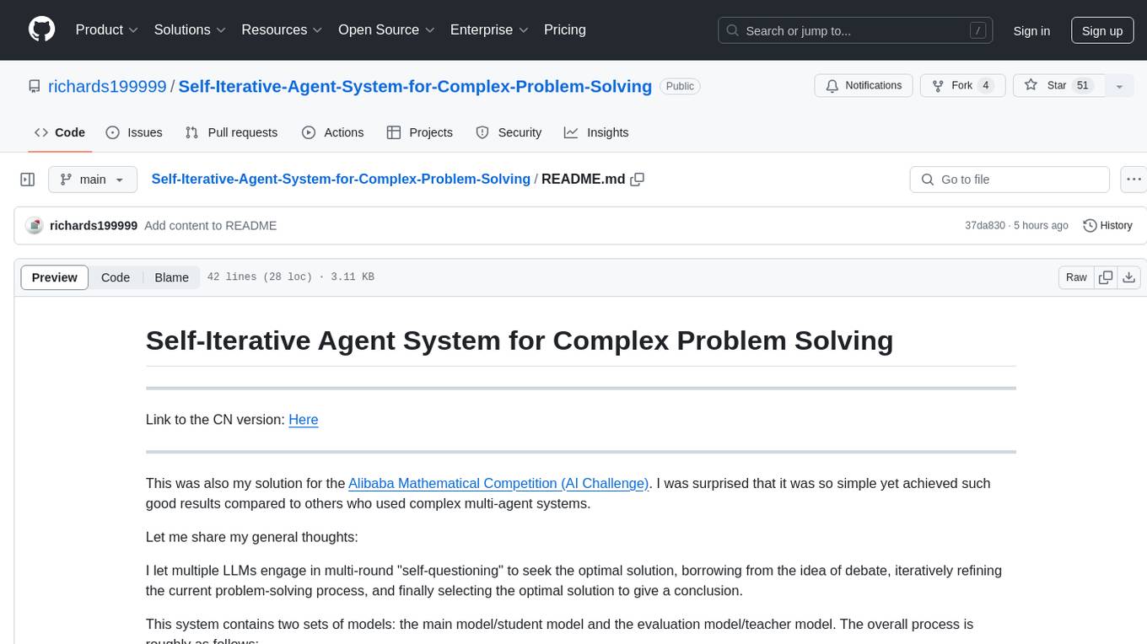Viewport: 1147px width, 644px height.
Task: Switch to the Code view
Action: [x=116, y=277]
